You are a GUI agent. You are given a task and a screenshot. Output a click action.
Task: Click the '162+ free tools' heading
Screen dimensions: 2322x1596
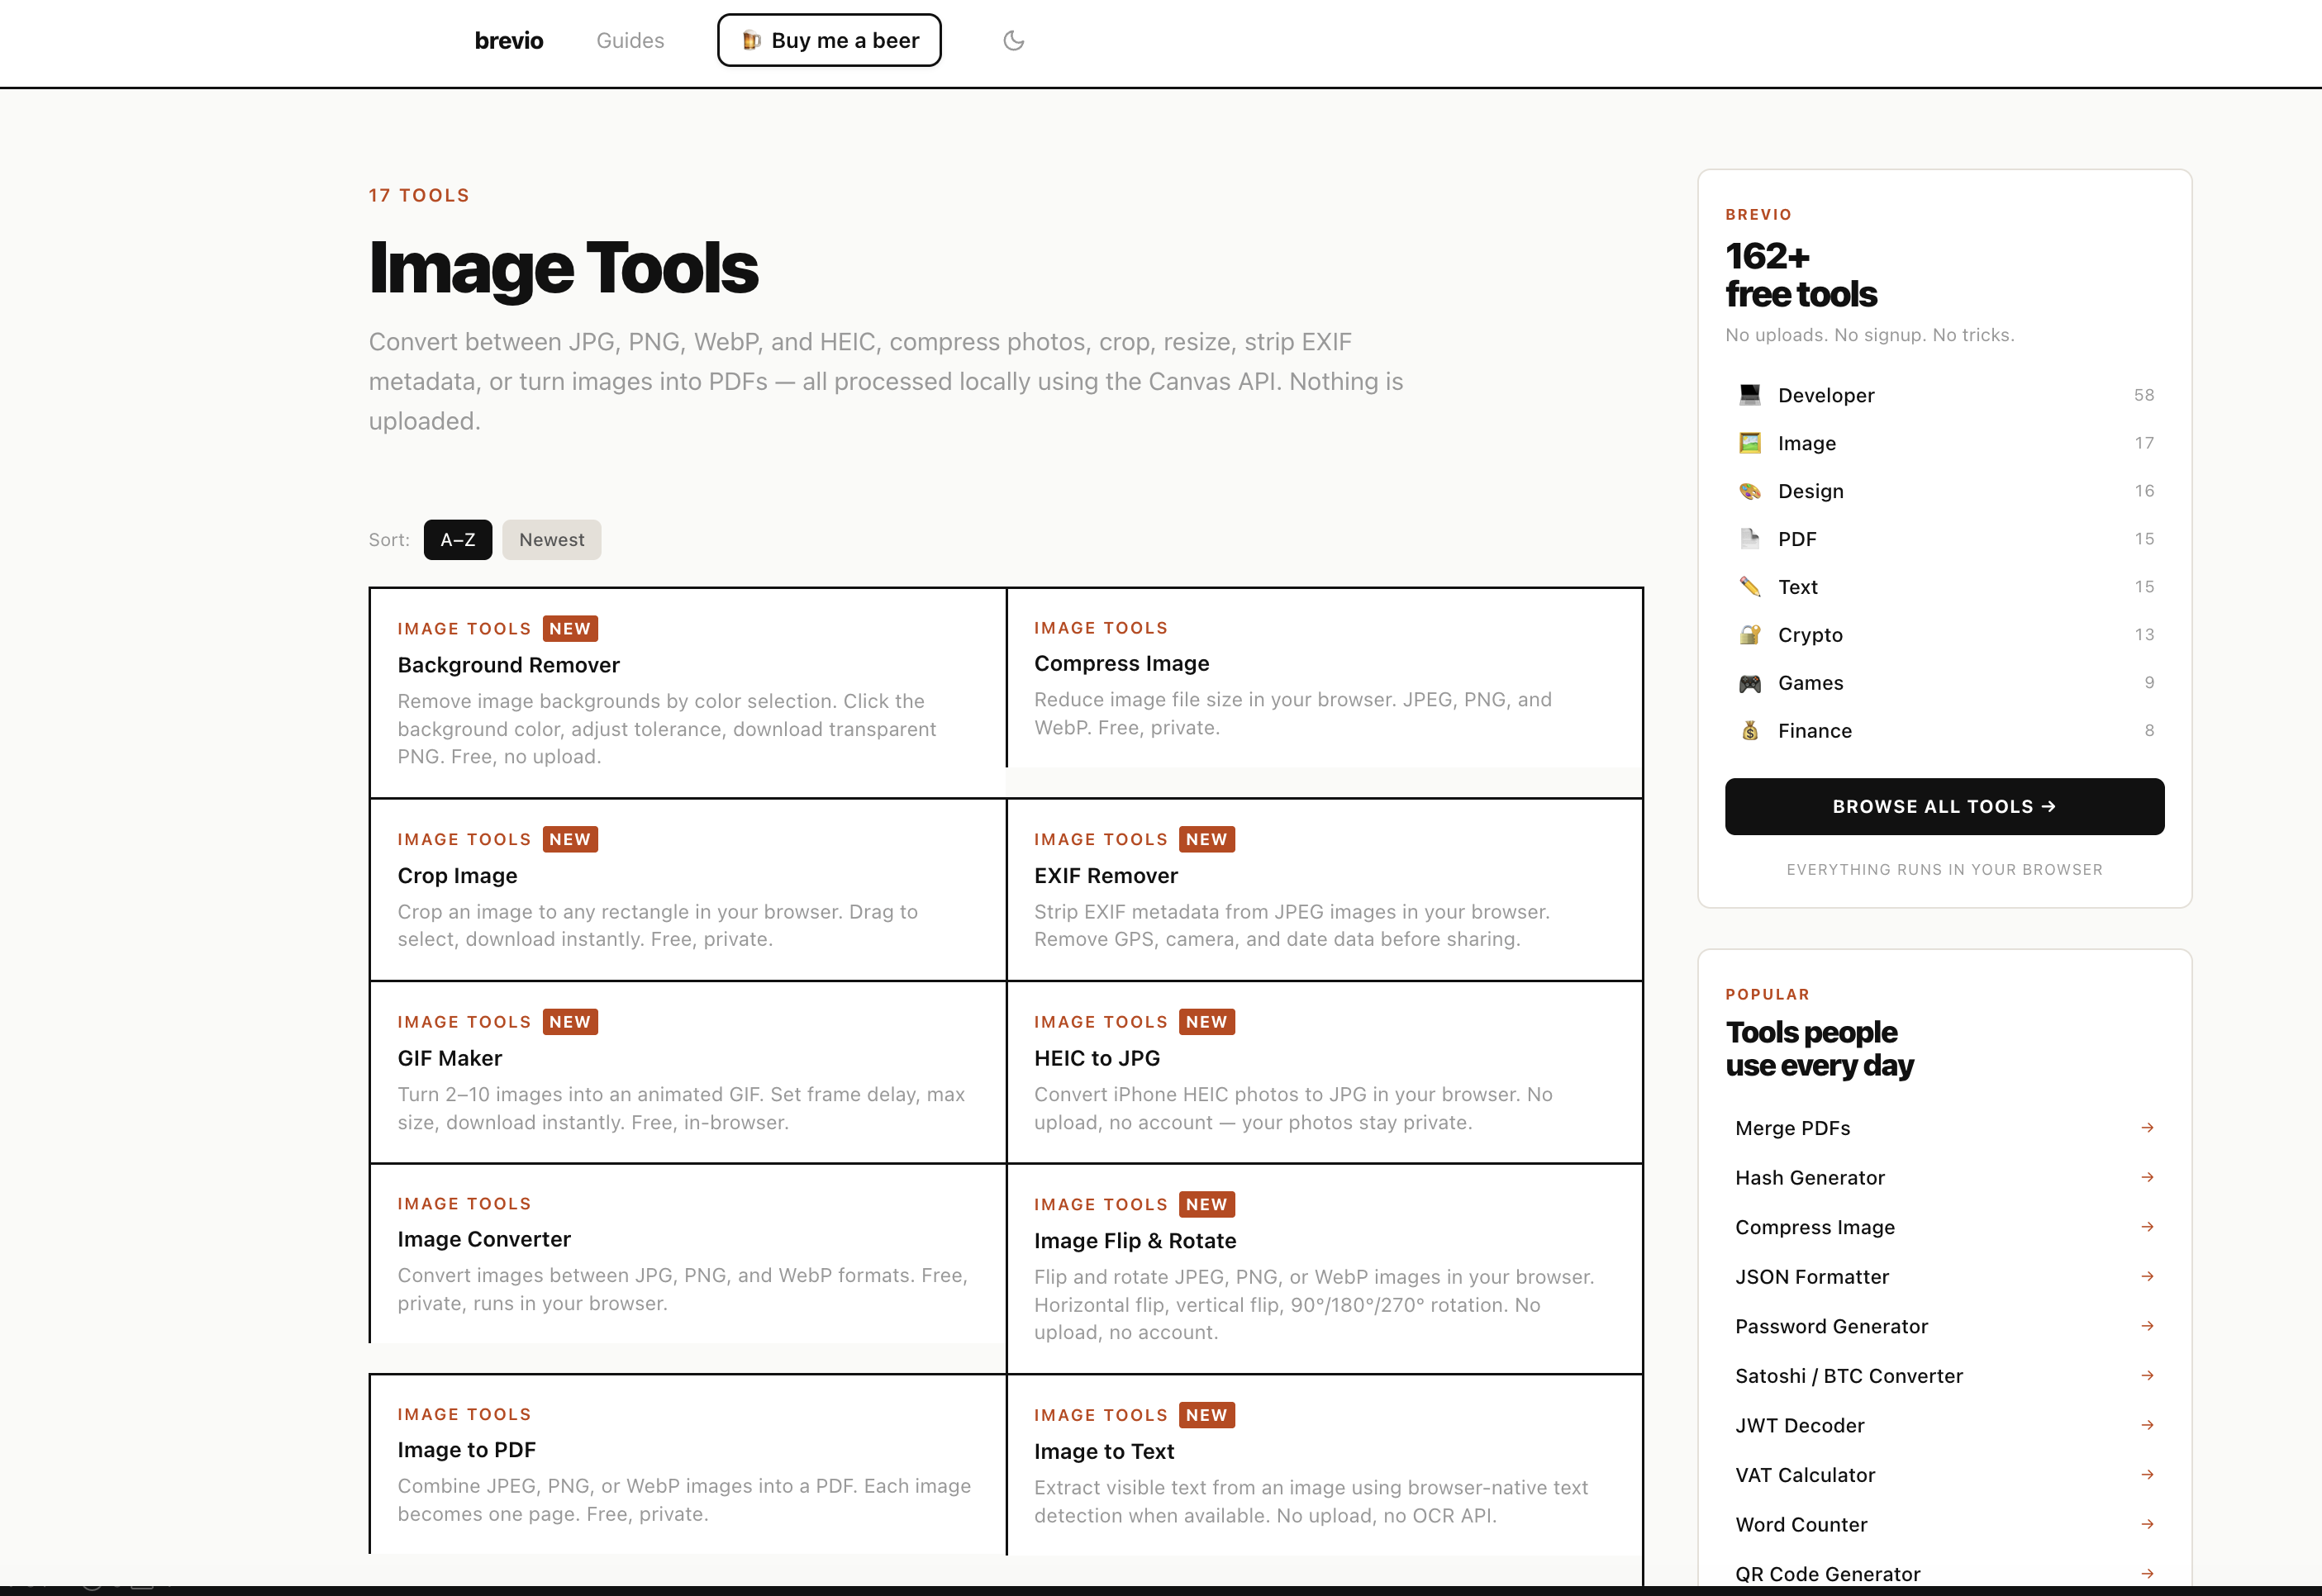1801,275
